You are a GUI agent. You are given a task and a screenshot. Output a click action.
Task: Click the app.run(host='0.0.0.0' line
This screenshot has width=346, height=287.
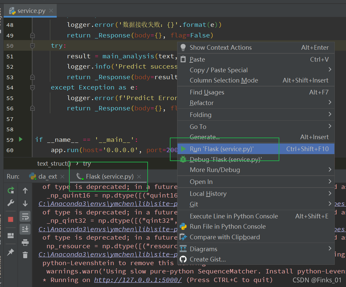[114, 150]
